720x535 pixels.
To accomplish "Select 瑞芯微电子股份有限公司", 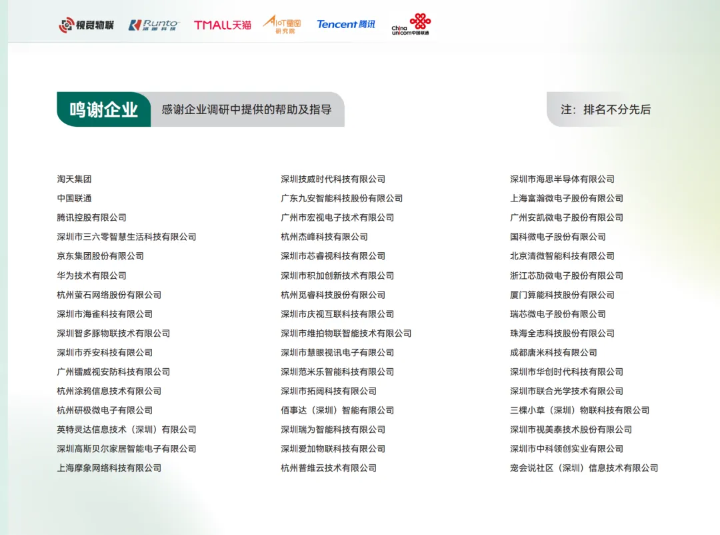I will pyautogui.click(x=558, y=314).
